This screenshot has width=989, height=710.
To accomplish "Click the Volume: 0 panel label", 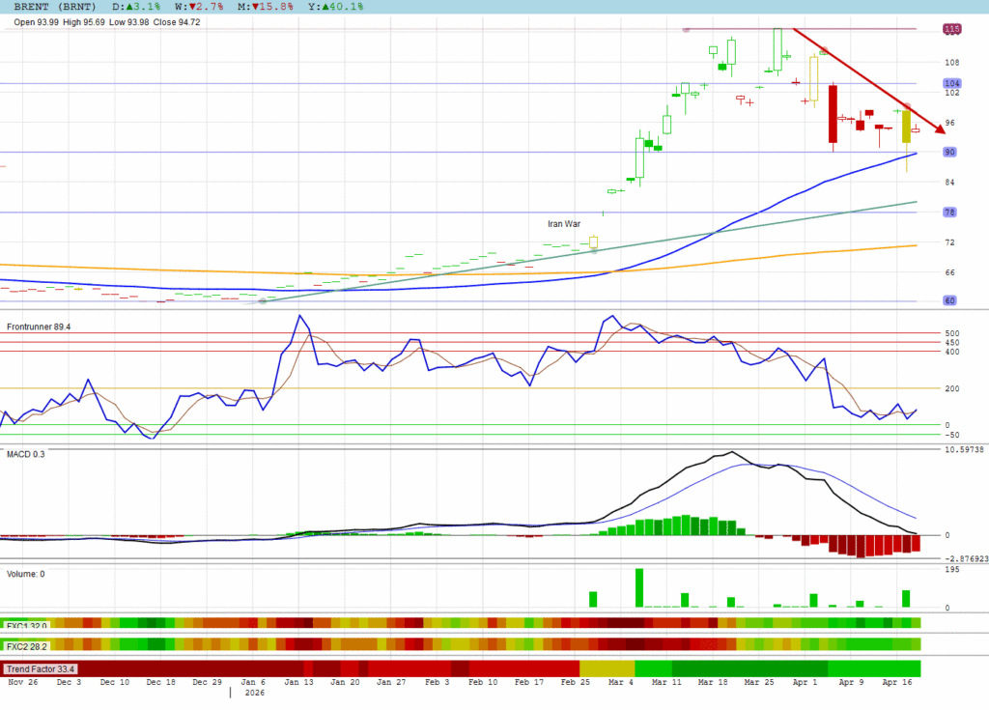I will click(x=26, y=574).
